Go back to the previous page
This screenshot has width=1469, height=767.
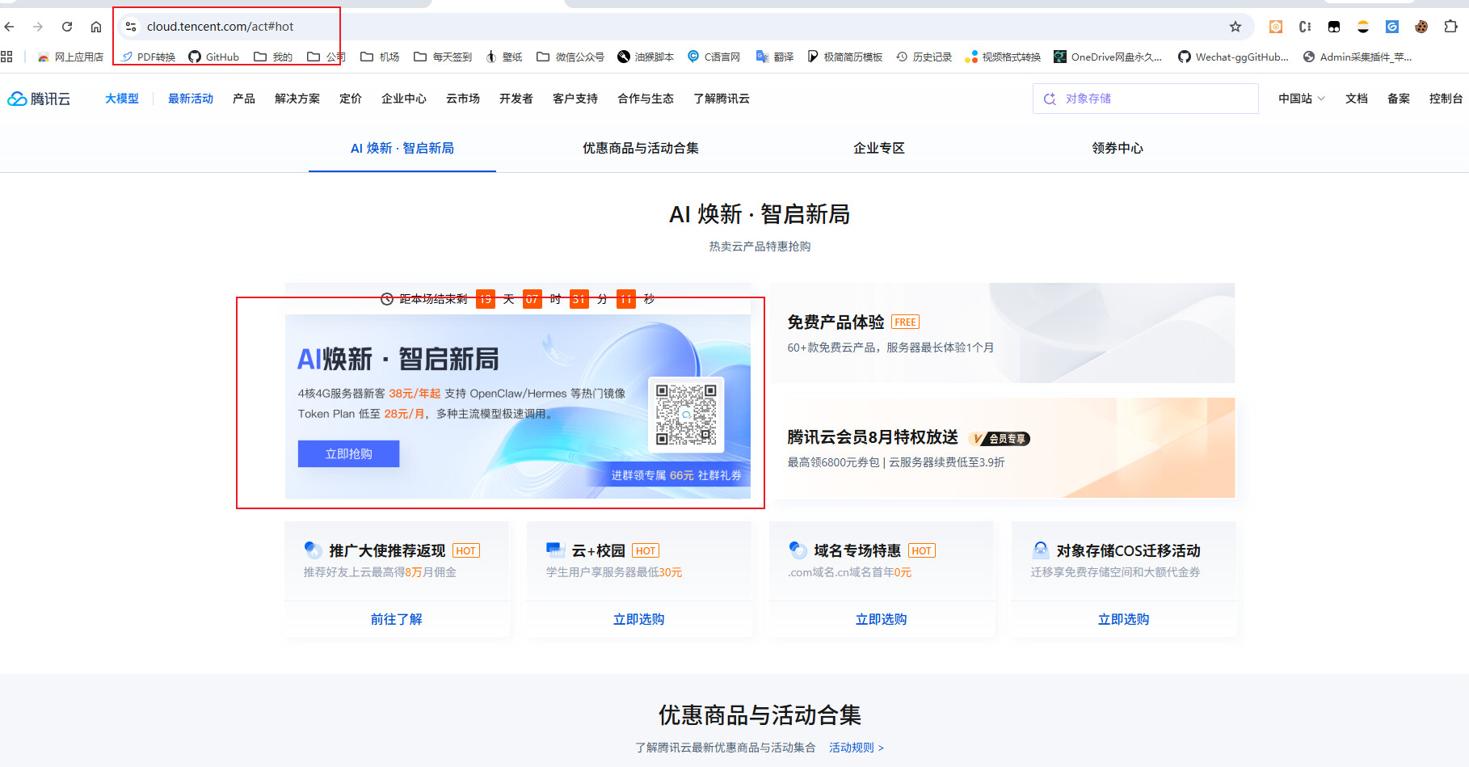[x=10, y=27]
